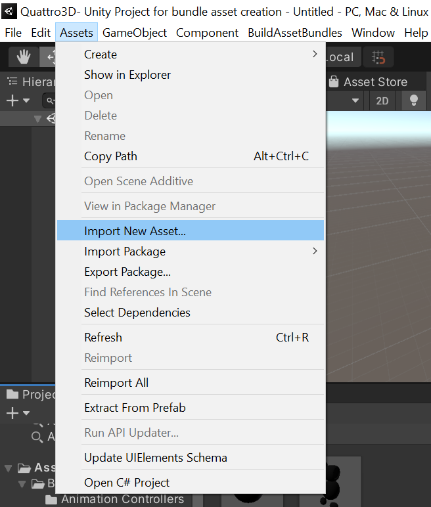This screenshot has width=431, height=507.
Task: Toggle the Local pivot rotation button
Action: 340,57
